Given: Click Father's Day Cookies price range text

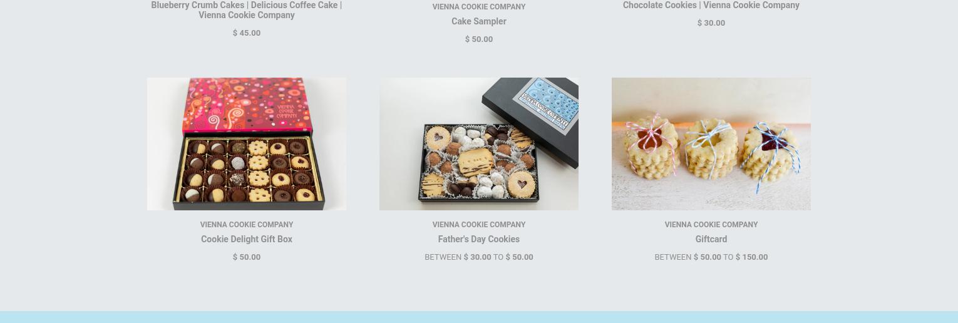Looking at the screenshot, I should click(x=479, y=257).
